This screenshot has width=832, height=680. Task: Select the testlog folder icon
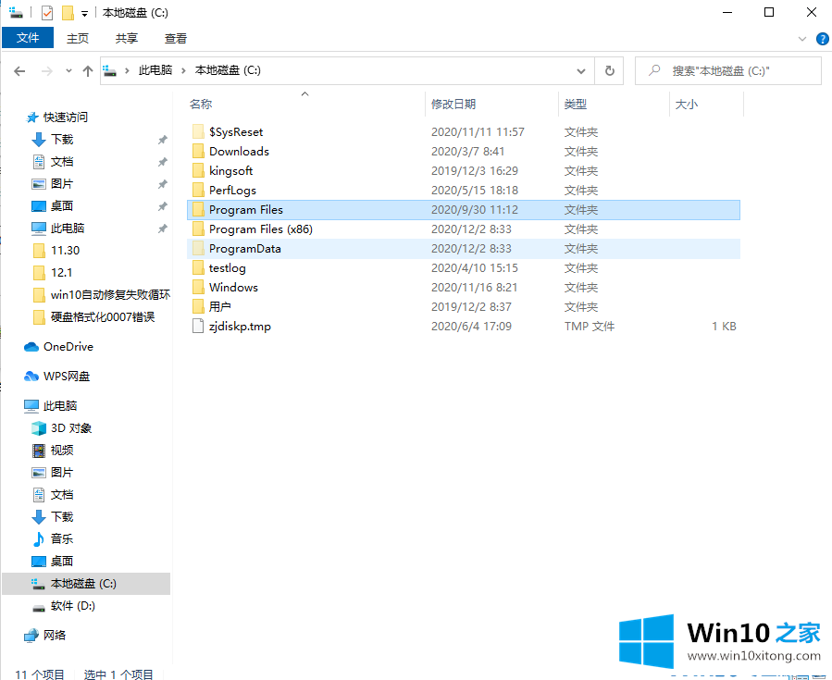[198, 268]
